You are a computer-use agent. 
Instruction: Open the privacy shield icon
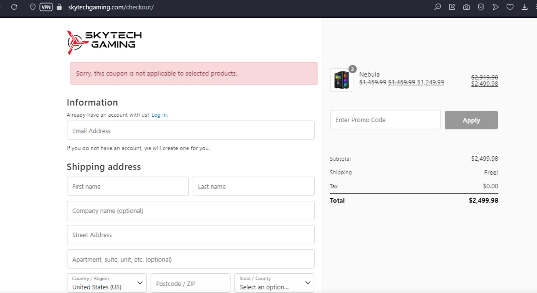(481, 7)
